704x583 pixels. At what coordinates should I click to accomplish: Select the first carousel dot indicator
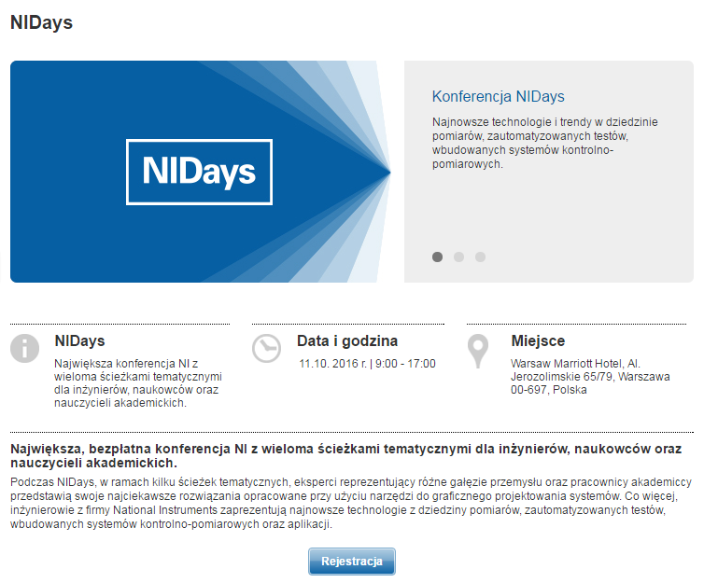click(x=437, y=257)
